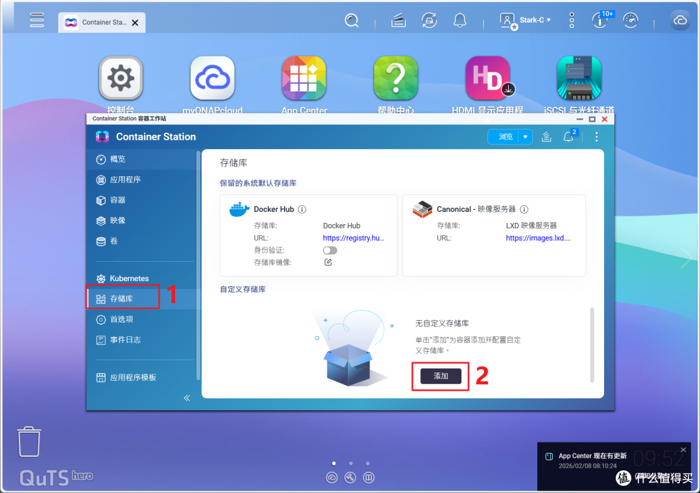Minimize the Container Station window
This screenshot has width=700, height=493.
579,119
